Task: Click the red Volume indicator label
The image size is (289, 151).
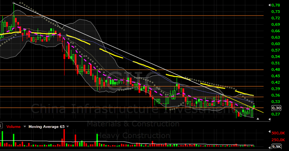Action: tap(13, 126)
